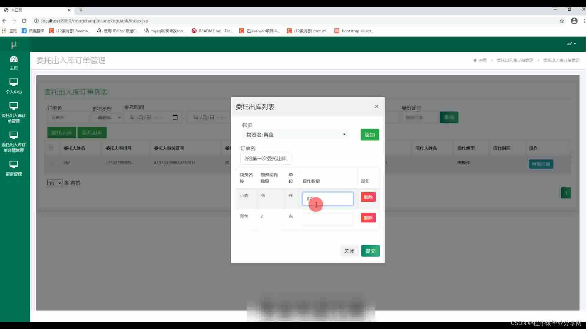
Task: Bookmark page with star icon
Action: point(562,21)
